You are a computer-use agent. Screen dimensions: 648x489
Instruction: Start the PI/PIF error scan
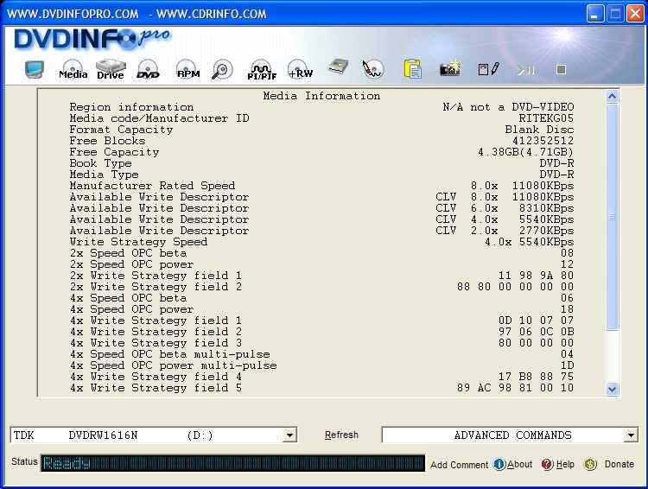point(262,69)
